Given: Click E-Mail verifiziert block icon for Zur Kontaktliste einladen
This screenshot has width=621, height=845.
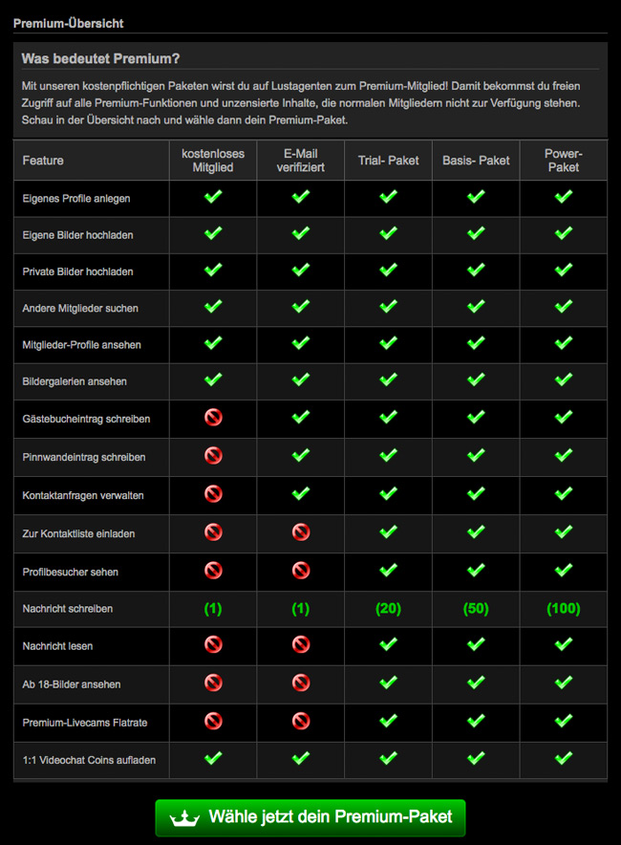Looking at the screenshot, I should pyautogui.click(x=301, y=531).
